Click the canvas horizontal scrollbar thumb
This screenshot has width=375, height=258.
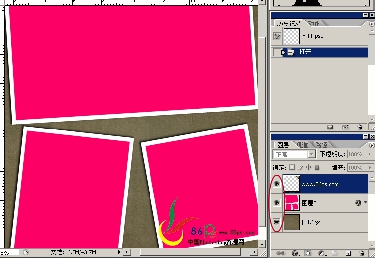(191, 252)
